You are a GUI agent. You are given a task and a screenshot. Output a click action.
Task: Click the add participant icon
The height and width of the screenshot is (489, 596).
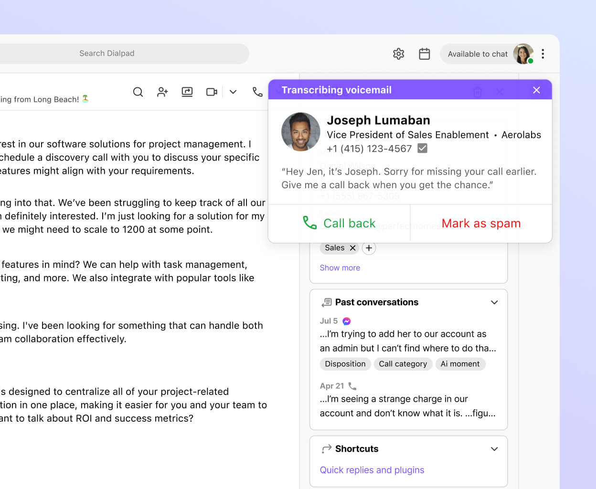coord(162,92)
